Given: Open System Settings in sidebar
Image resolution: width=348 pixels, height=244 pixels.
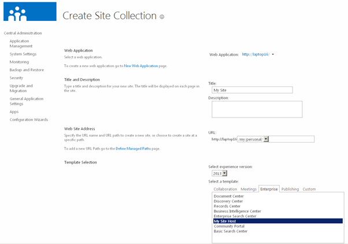Looking at the screenshot, I should 23,54.
